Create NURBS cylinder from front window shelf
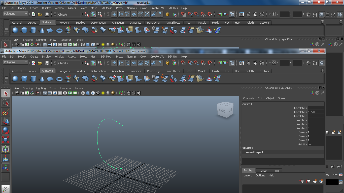Viewport: 344px width, 193px height. tap(33, 79)
